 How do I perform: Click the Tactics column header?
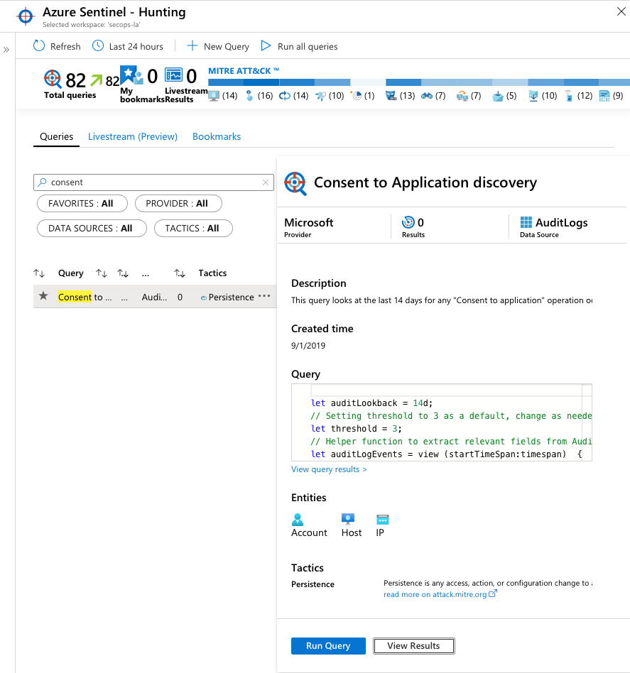point(212,273)
